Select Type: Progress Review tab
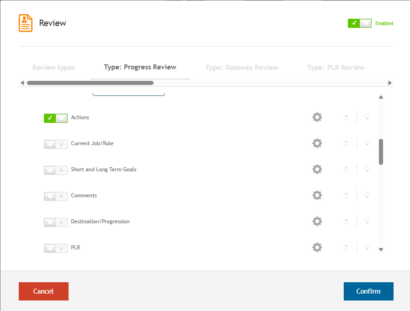This screenshot has width=410, height=311. pyautogui.click(x=140, y=67)
